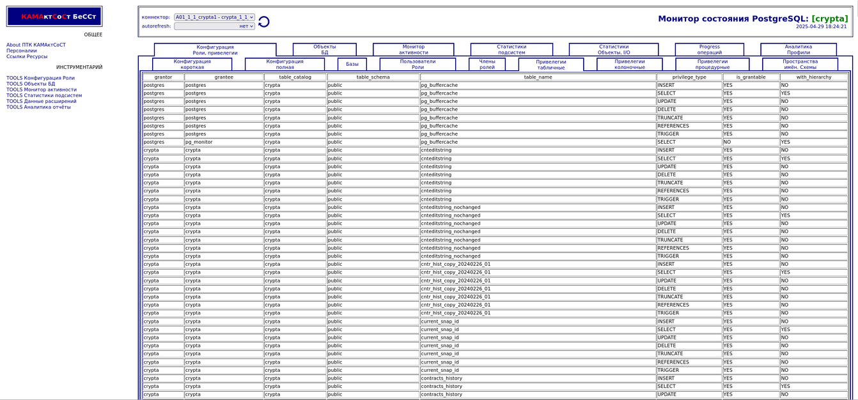Open TOOLS Статистики подсистем link
Screen dimensions: 858x400
click(44, 95)
